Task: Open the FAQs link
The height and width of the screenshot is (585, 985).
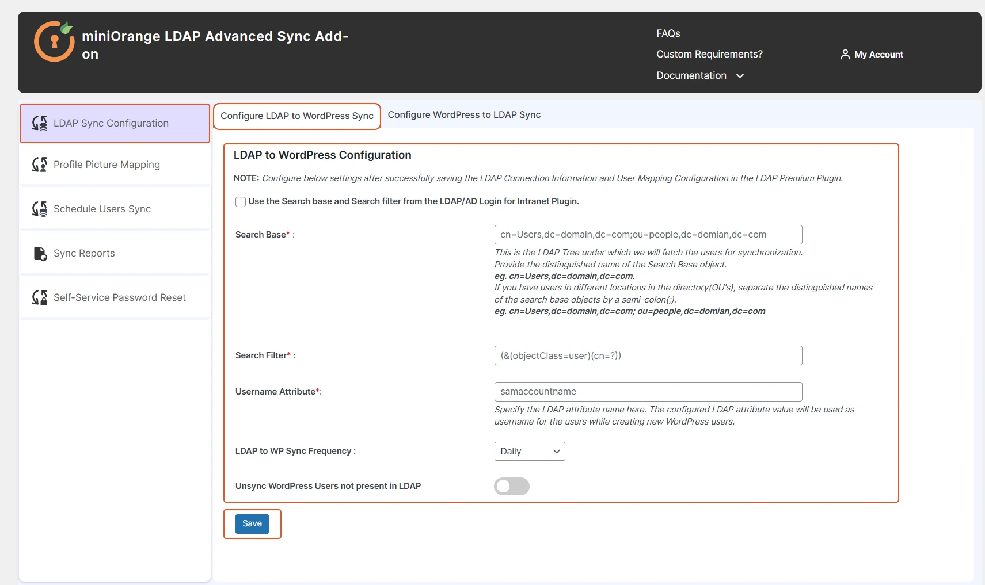Action: 668,33
